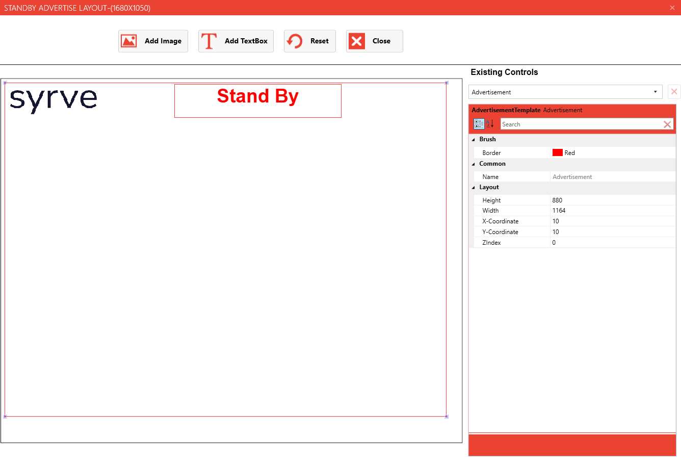Edit the Width value field

612,211
